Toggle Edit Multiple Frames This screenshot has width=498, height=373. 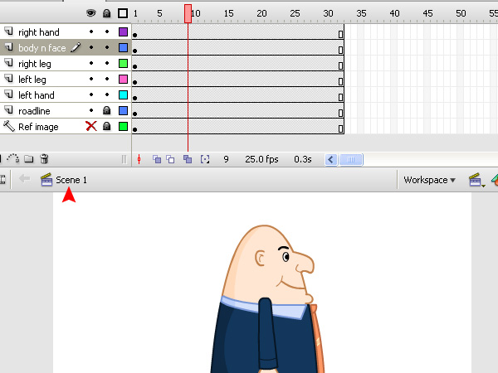pos(188,159)
